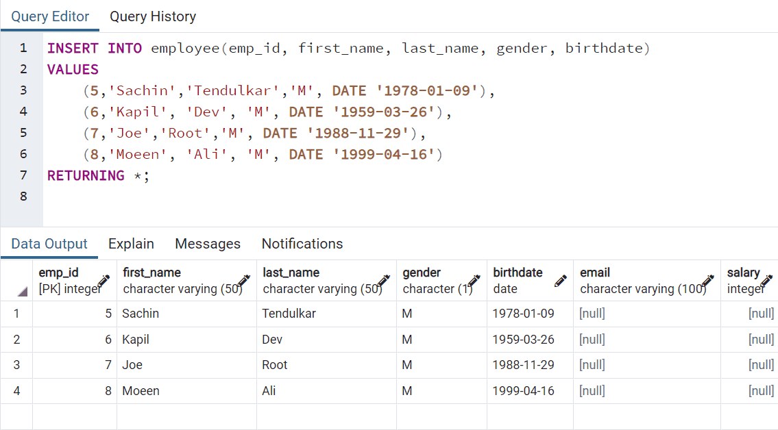Click line number 7 in the editor gutter
778x430 pixels.
pos(23,175)
